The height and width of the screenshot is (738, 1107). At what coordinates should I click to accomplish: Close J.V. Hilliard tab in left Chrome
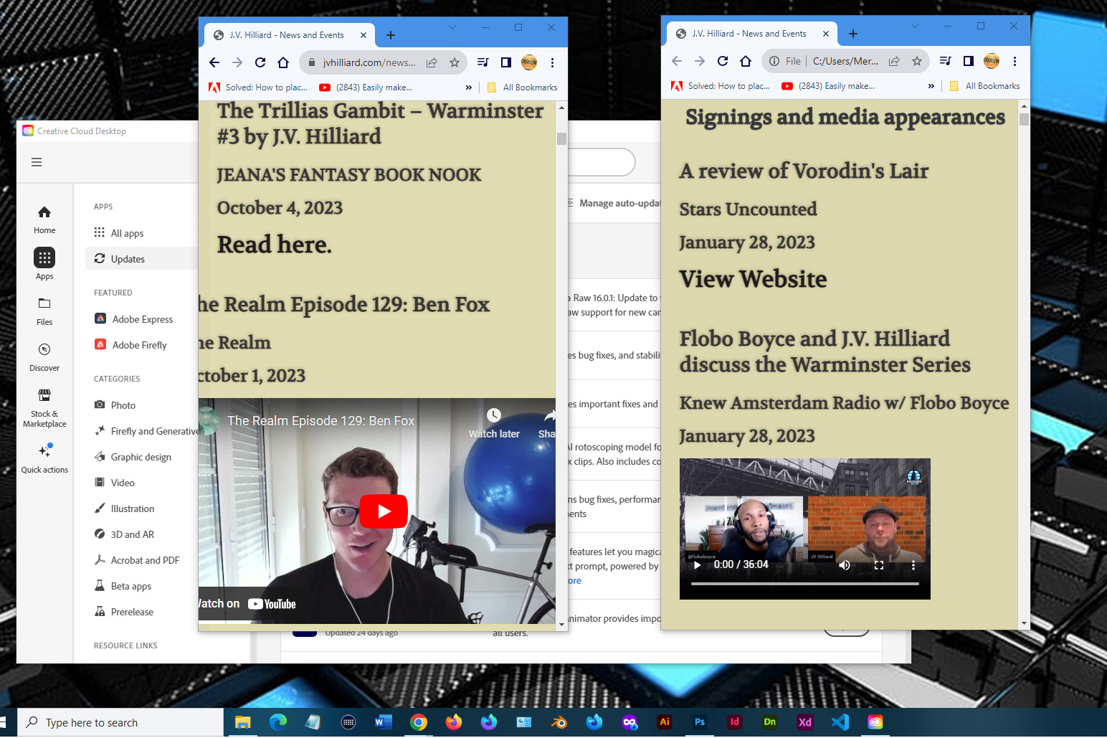coord(364,35)
